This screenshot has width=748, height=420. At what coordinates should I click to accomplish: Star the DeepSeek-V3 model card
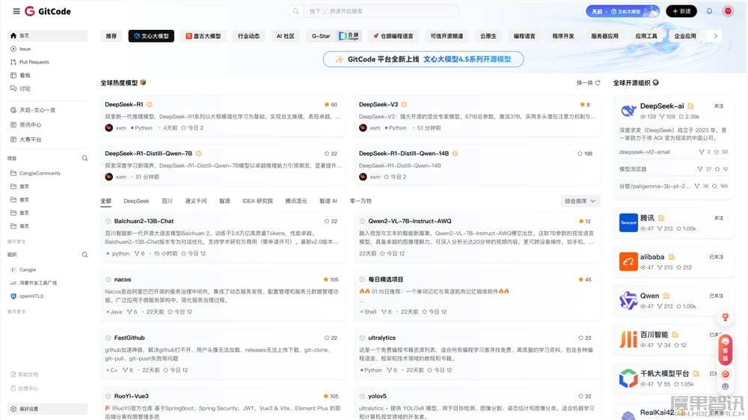tap(585, 105)
